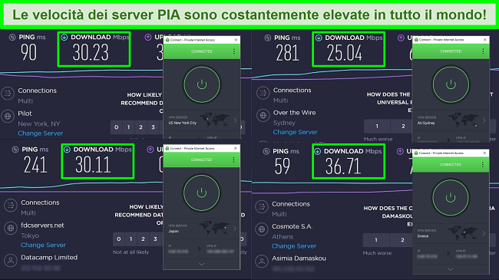Click the download icon beside 25.04 result
The height and width of the screenshot is (280, 499).
pyautogui.click(x=319, y=38)
